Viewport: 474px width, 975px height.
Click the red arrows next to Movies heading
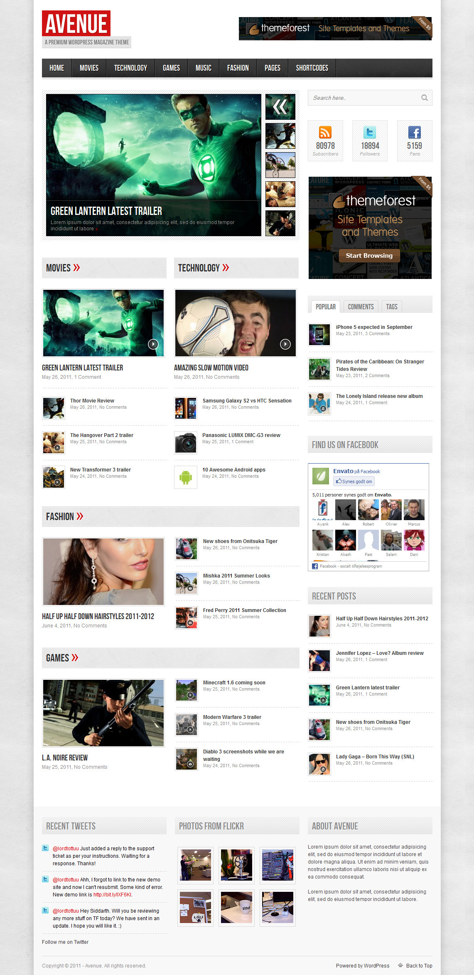pyautogui.click(x=76, y=268)
